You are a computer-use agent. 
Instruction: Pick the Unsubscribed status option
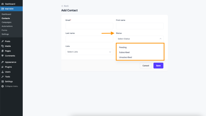[x=125, y=57]
